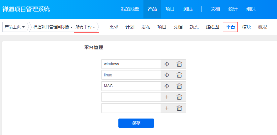Switch to the 发布 tab
Screen dimensions: 277x135
click(146, 27)
